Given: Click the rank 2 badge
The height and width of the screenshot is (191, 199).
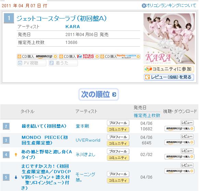Looking at the screenshot, I should tap(6, 126).
